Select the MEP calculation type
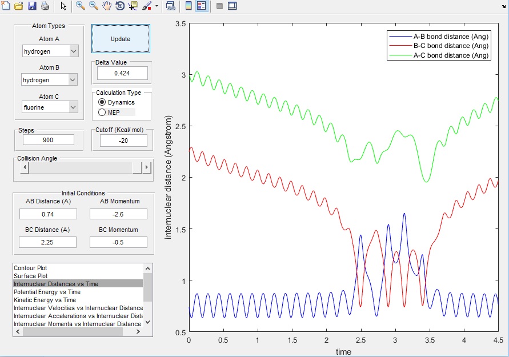Viewport: 509px width, 357px height. [103, 113]
